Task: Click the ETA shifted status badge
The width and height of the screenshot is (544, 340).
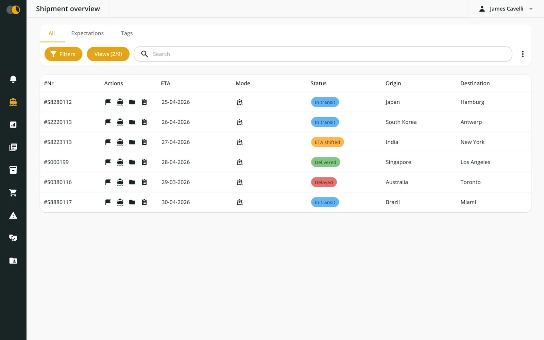Action: (327, 142)
